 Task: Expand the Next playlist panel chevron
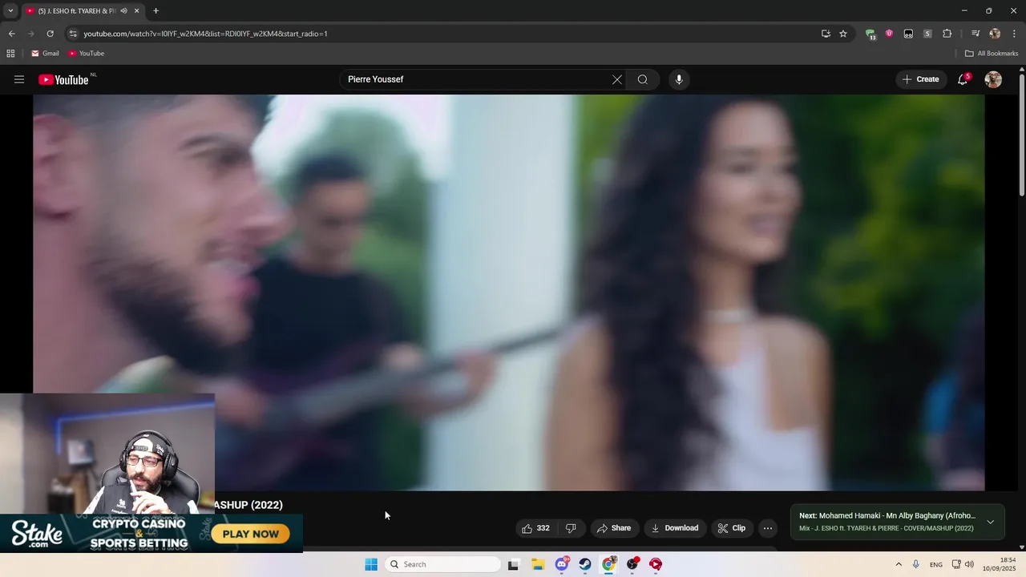coord(990,522)
